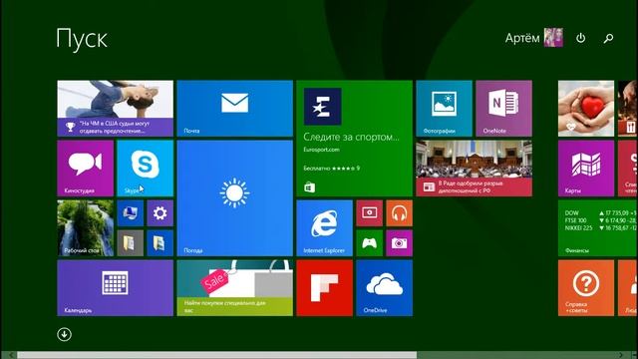The image size is (638, 359).
Task: Open the Карты maps tile
Action: click(586, 169)
